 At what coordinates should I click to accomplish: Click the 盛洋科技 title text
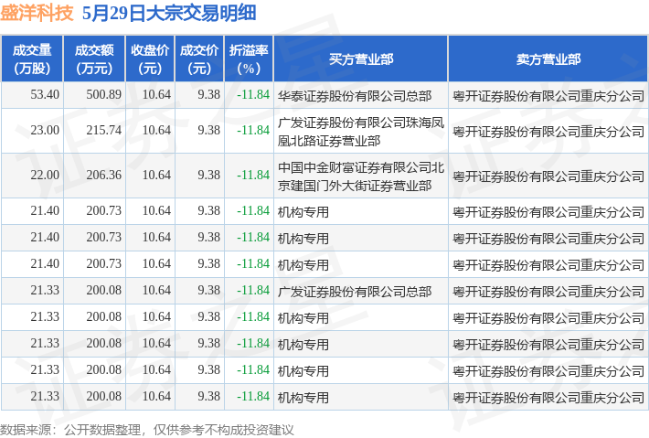37,13
